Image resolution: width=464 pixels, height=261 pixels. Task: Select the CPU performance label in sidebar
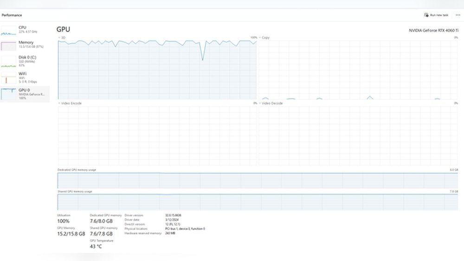coord(22,27)
